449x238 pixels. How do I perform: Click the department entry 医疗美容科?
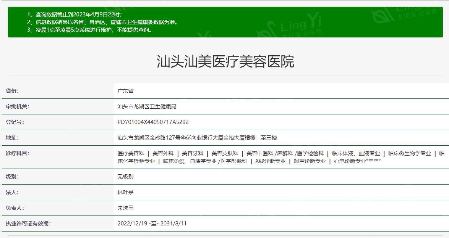tap(131, 153)
